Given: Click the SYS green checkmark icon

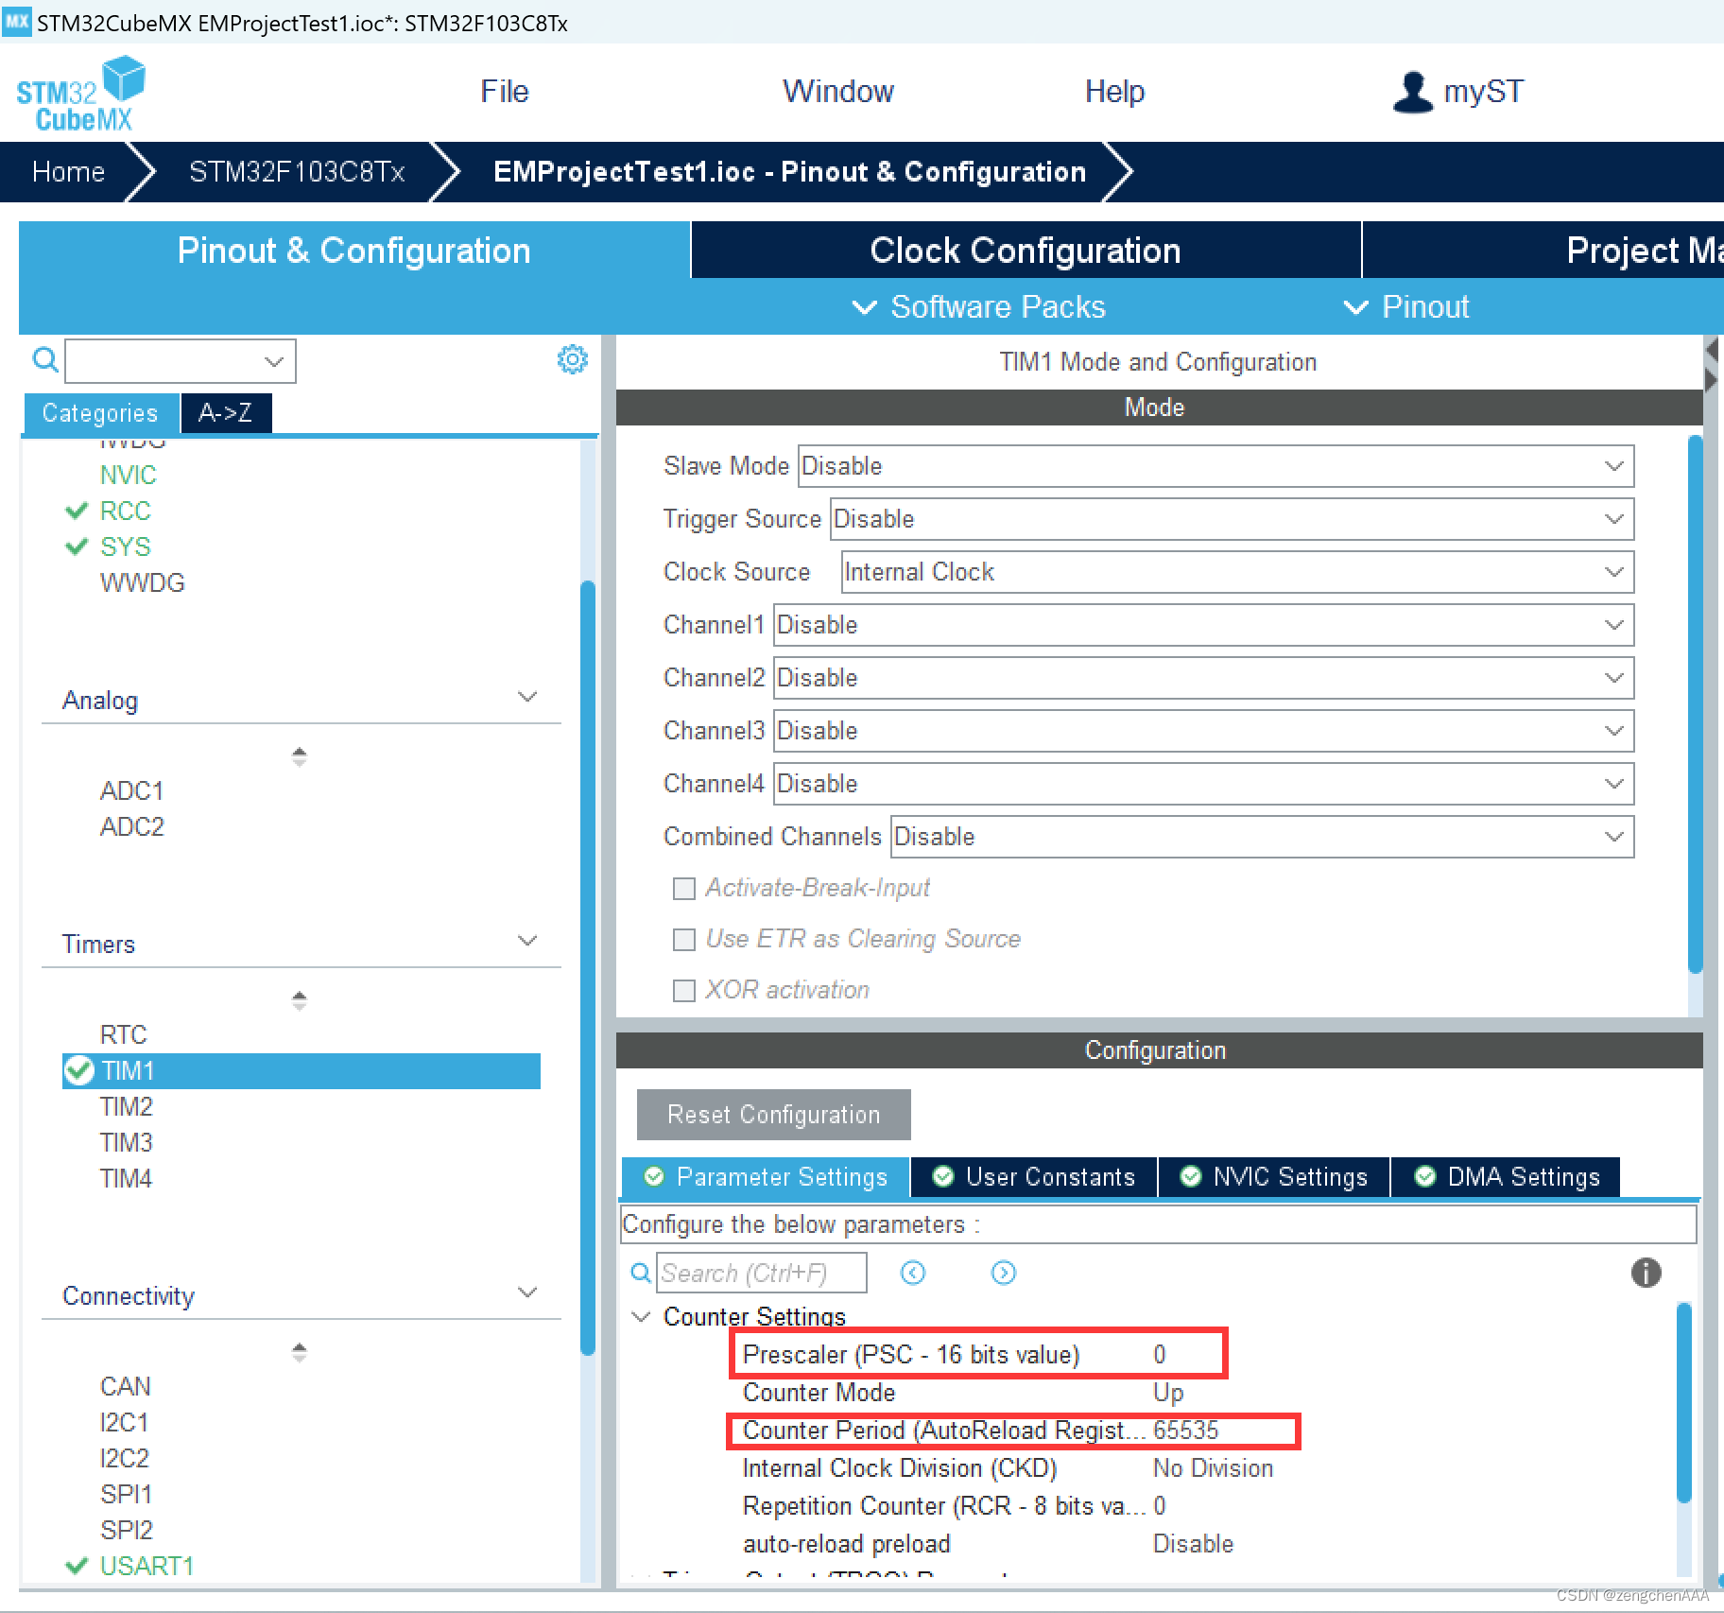Looking at the screenshot, I should pyautogui.click(x=76, y=546).
